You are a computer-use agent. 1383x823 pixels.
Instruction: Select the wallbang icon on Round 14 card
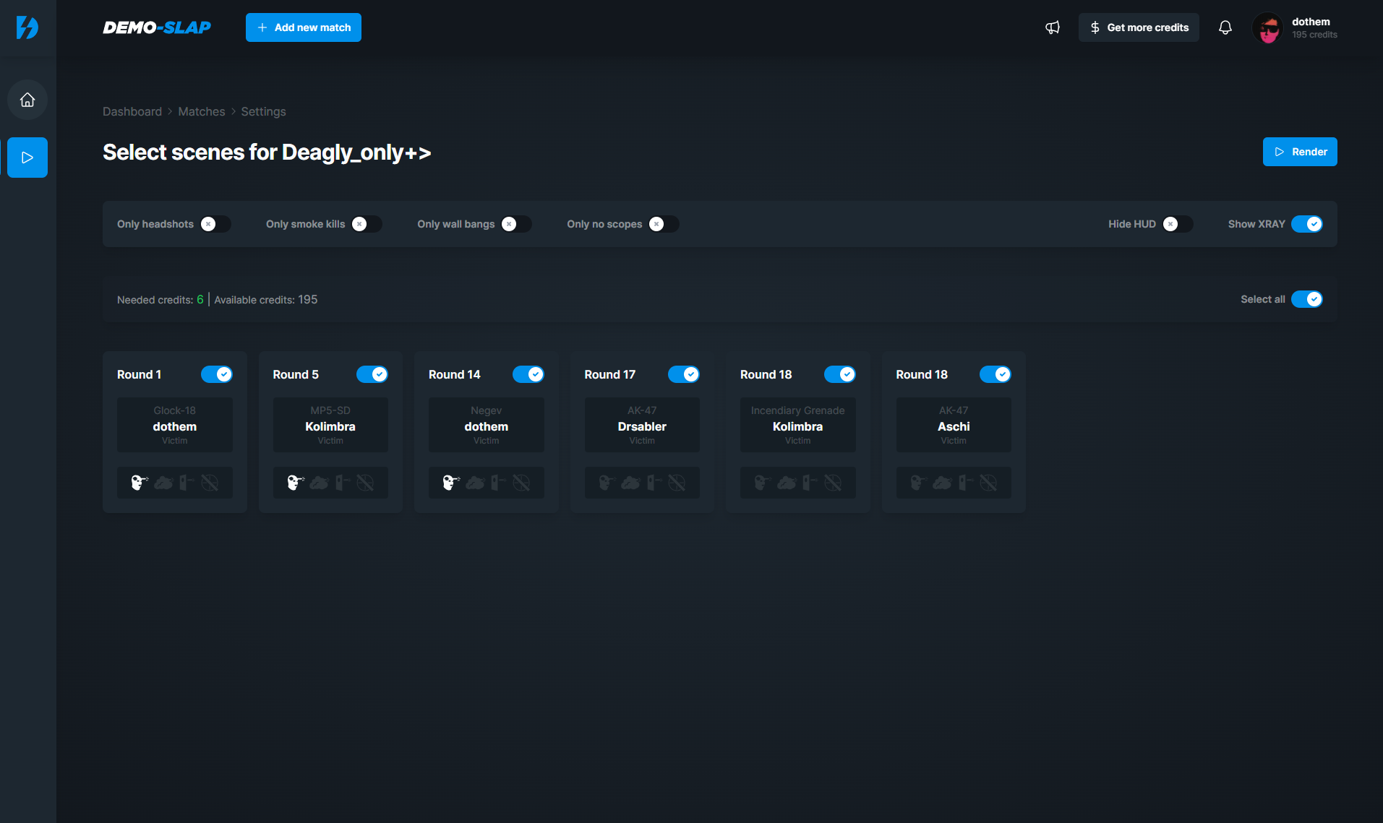pos(499,483)
